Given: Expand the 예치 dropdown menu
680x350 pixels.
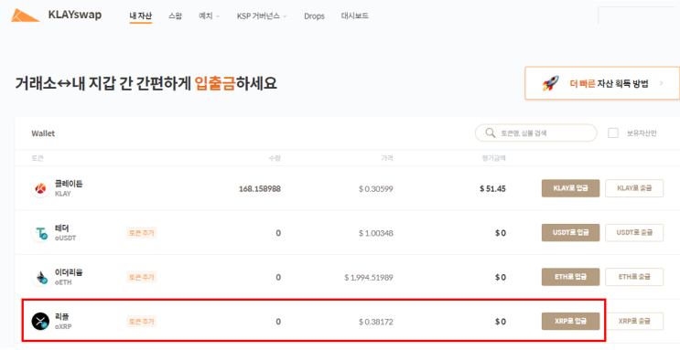Looking at the screenshot, I should [x=209, y=16].
